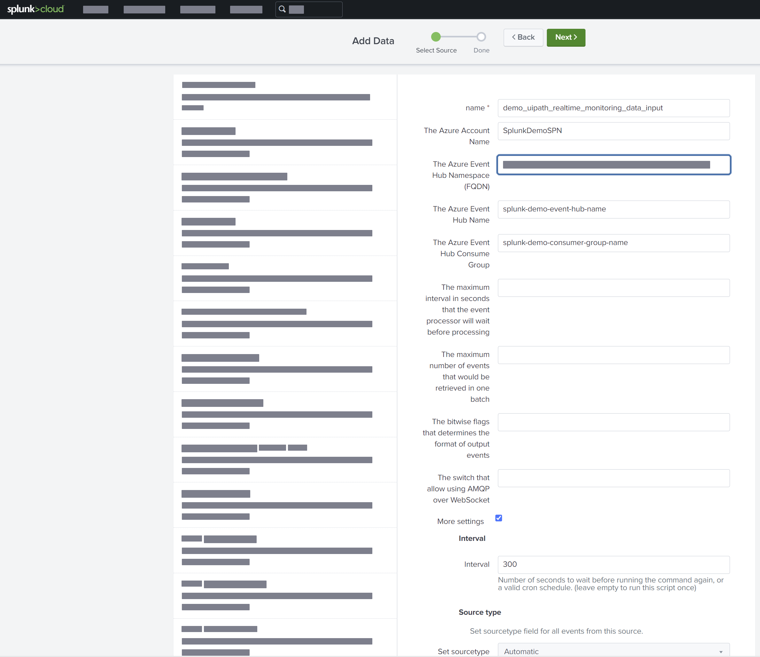Click the top bar search box
760x657 pixels.
[308, 9]
